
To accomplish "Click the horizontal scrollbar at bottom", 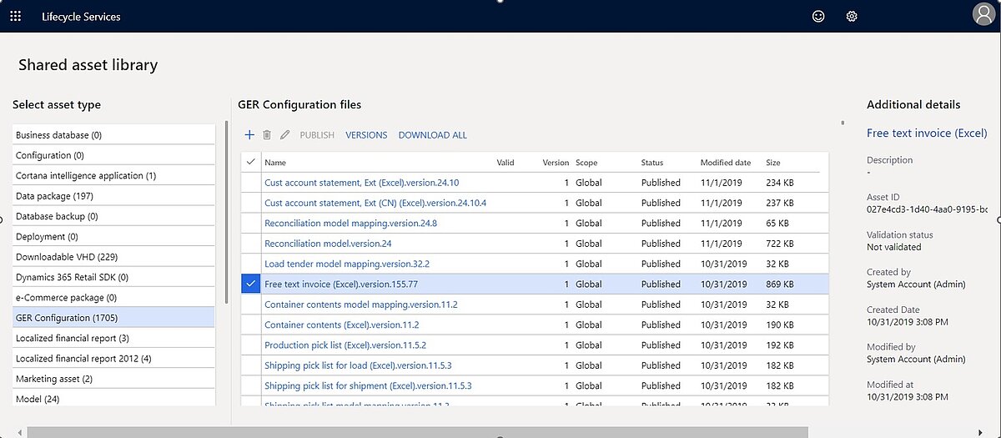I will pos(417,432).
